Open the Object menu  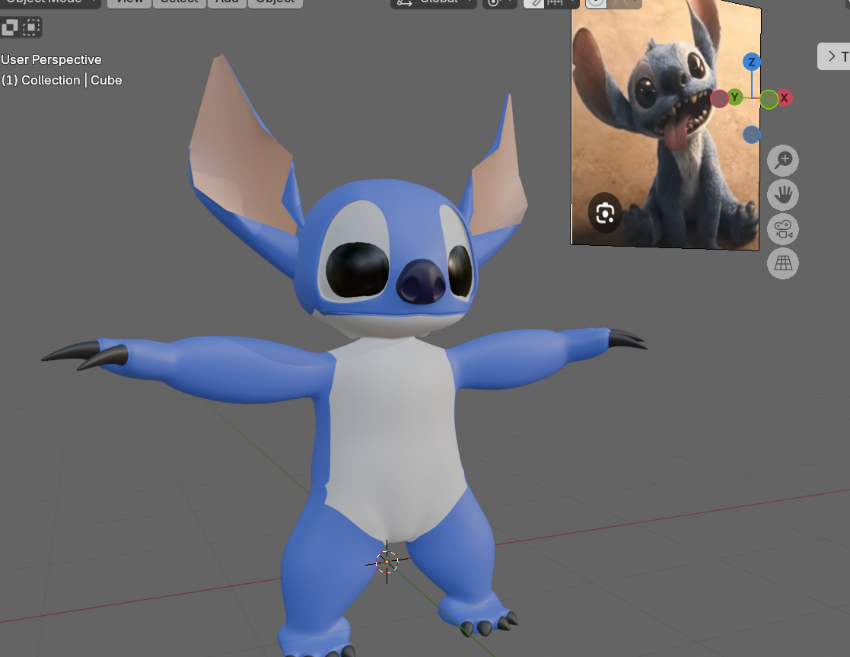pos(275,3)
